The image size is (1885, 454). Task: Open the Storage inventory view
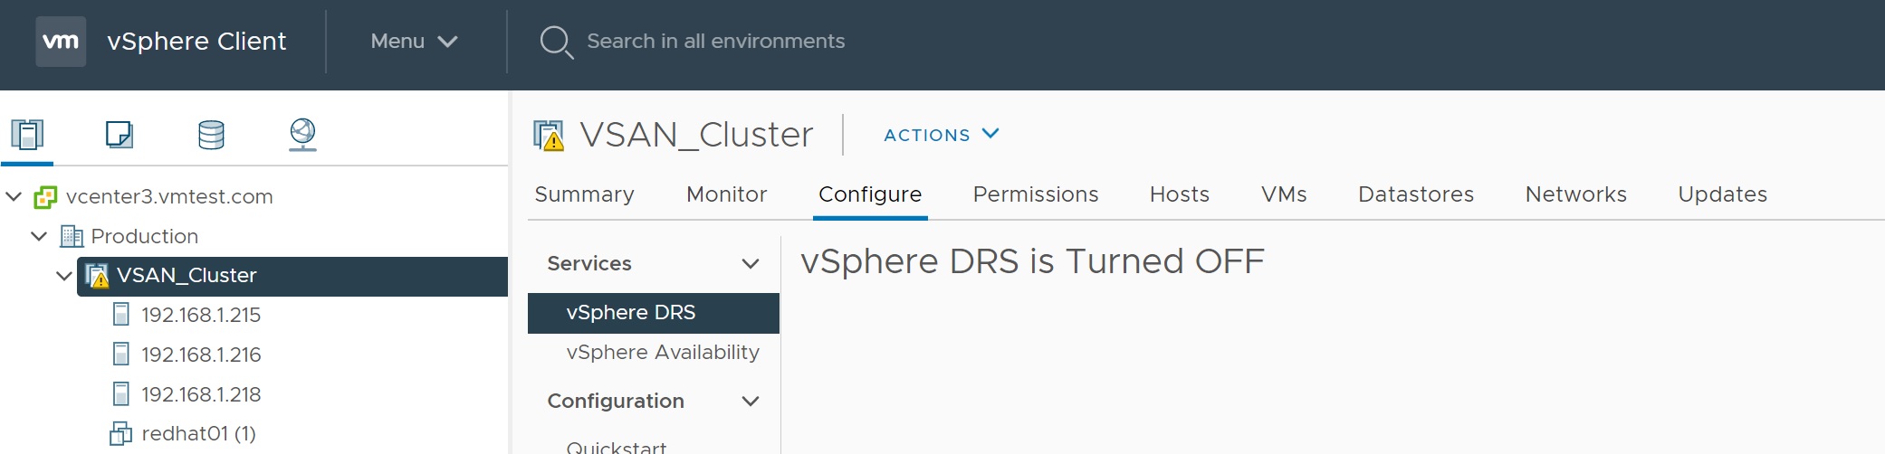click(211, 135)
